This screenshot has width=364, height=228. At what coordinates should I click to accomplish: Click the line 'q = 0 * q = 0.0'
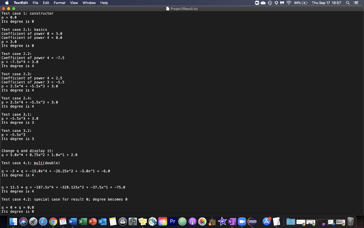[x=18, y=208]
